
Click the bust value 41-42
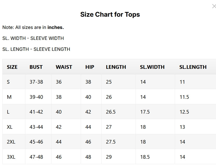tap(36, 112)
